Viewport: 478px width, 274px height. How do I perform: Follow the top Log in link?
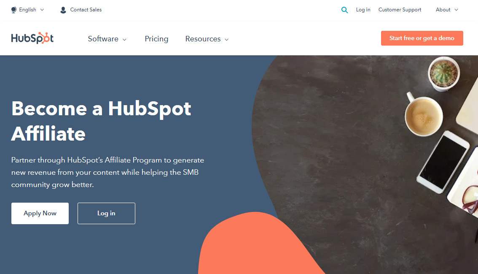click(x=363, y=10)
